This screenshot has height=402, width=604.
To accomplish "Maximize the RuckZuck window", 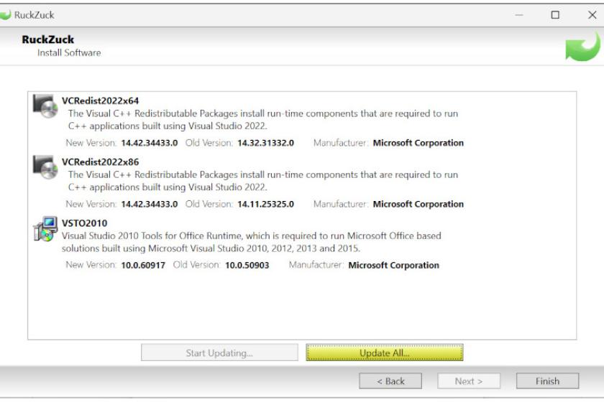I will (x=555, y=15).
